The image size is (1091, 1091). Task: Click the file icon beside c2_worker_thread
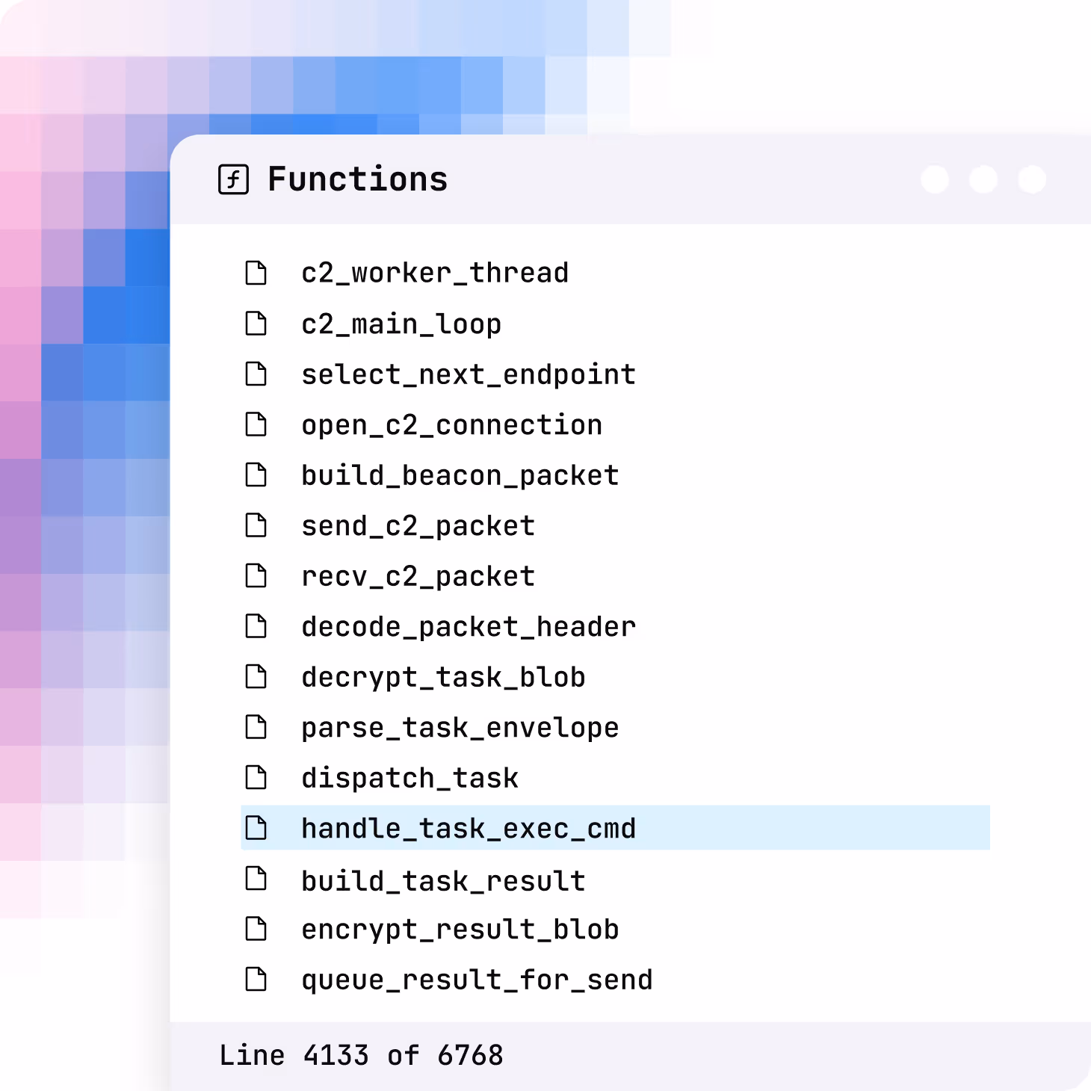click(256, 273)
